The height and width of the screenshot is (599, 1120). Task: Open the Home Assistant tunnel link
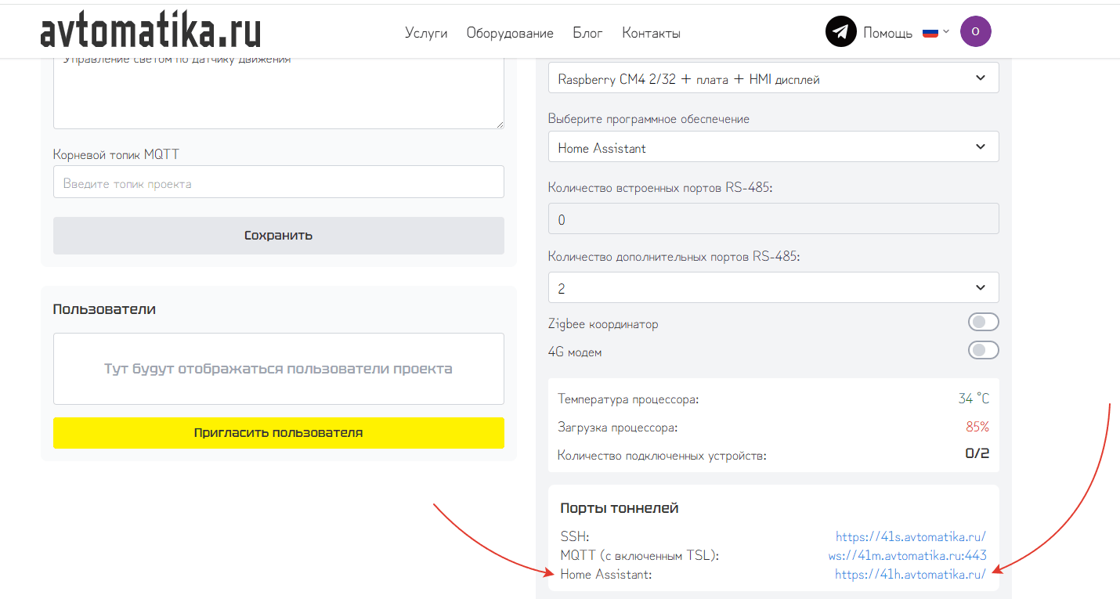(910, 575)
